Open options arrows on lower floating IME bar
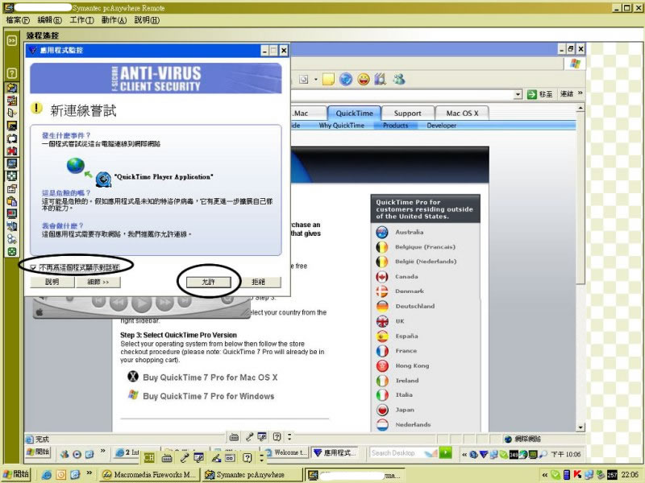645x483 pixels. 262,457
